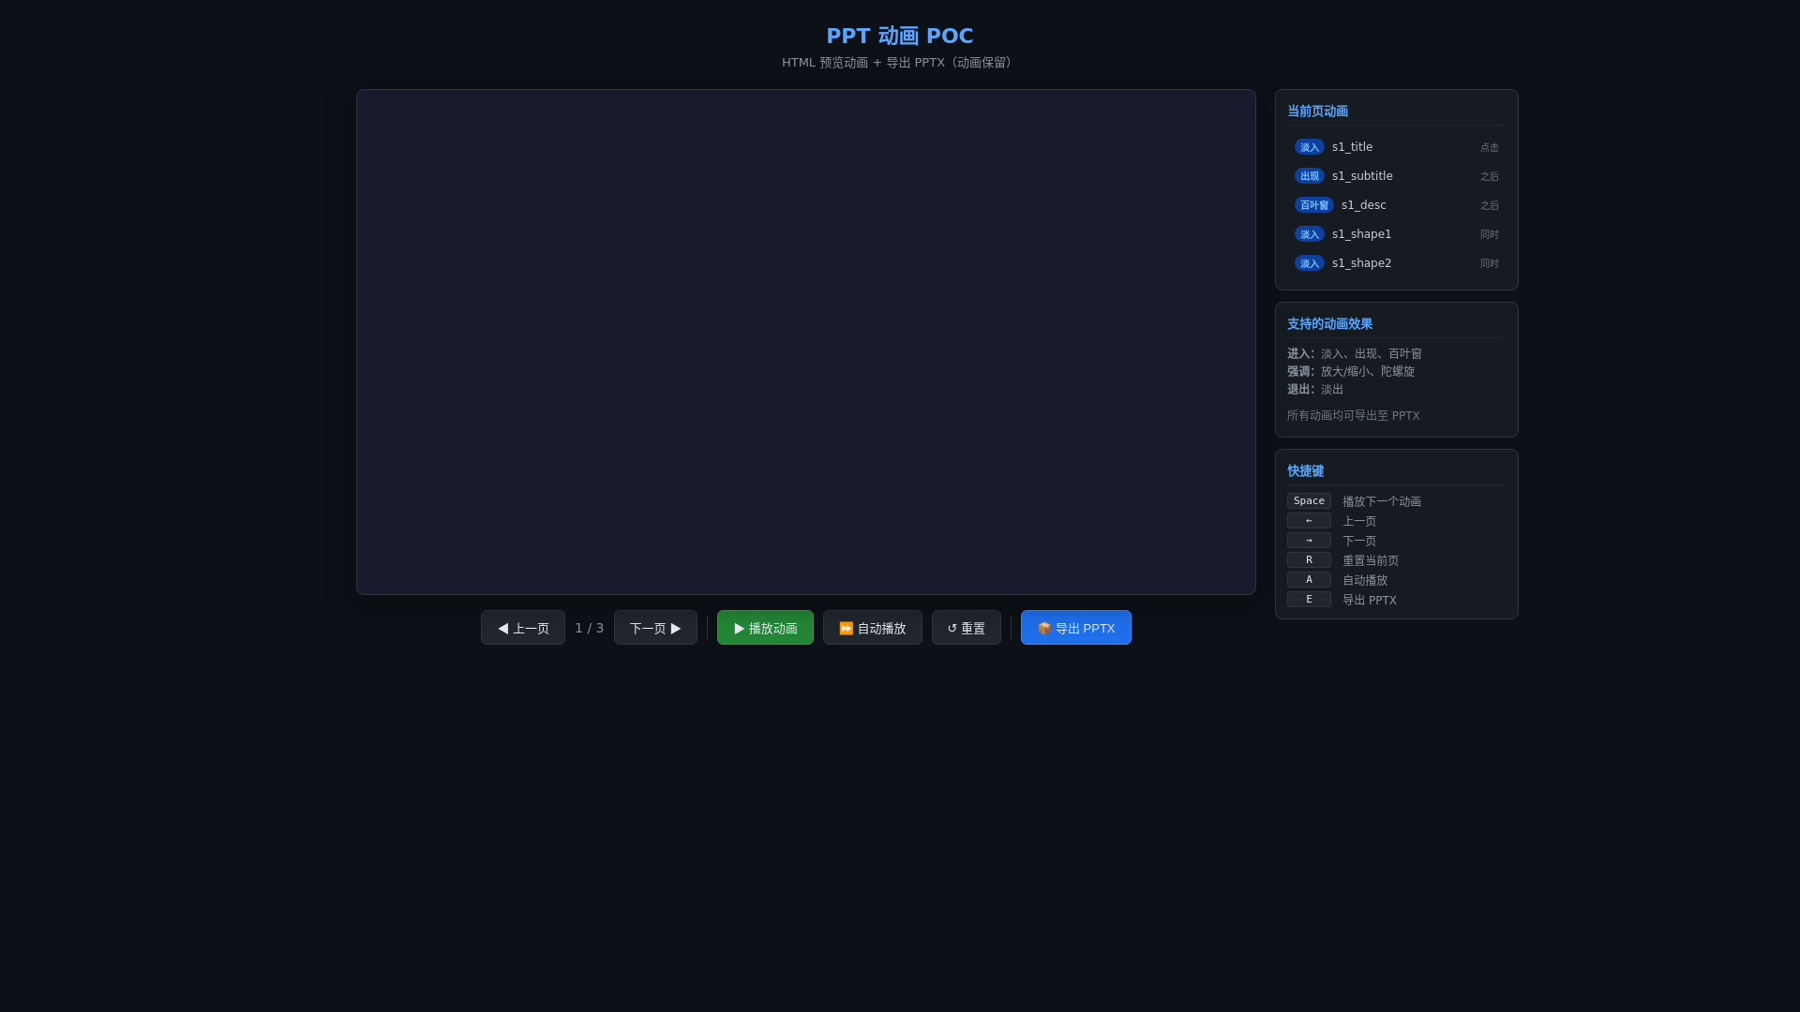The width and height of the screenshot is (1800, 1012).
Task: Export with 导出 PPTX button
Action: click(x=1076, y=628)
